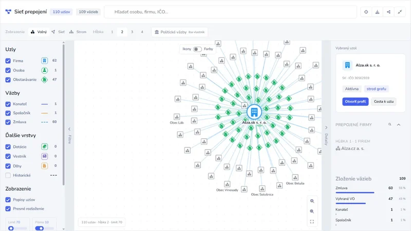Collapse the Prepojené firmy section
Image resolution: width=411 pixels, height=231 pixels.
click(x=399, y=125)
